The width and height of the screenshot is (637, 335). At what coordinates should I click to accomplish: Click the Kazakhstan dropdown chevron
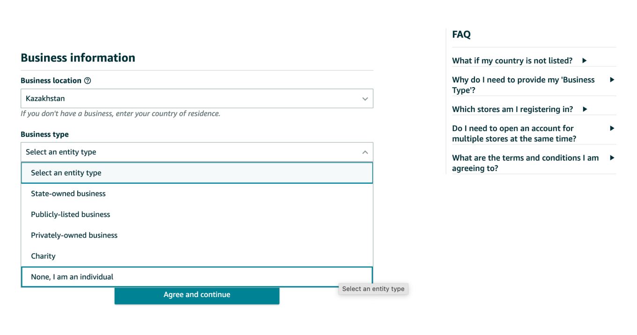click(x=365, y=99)
